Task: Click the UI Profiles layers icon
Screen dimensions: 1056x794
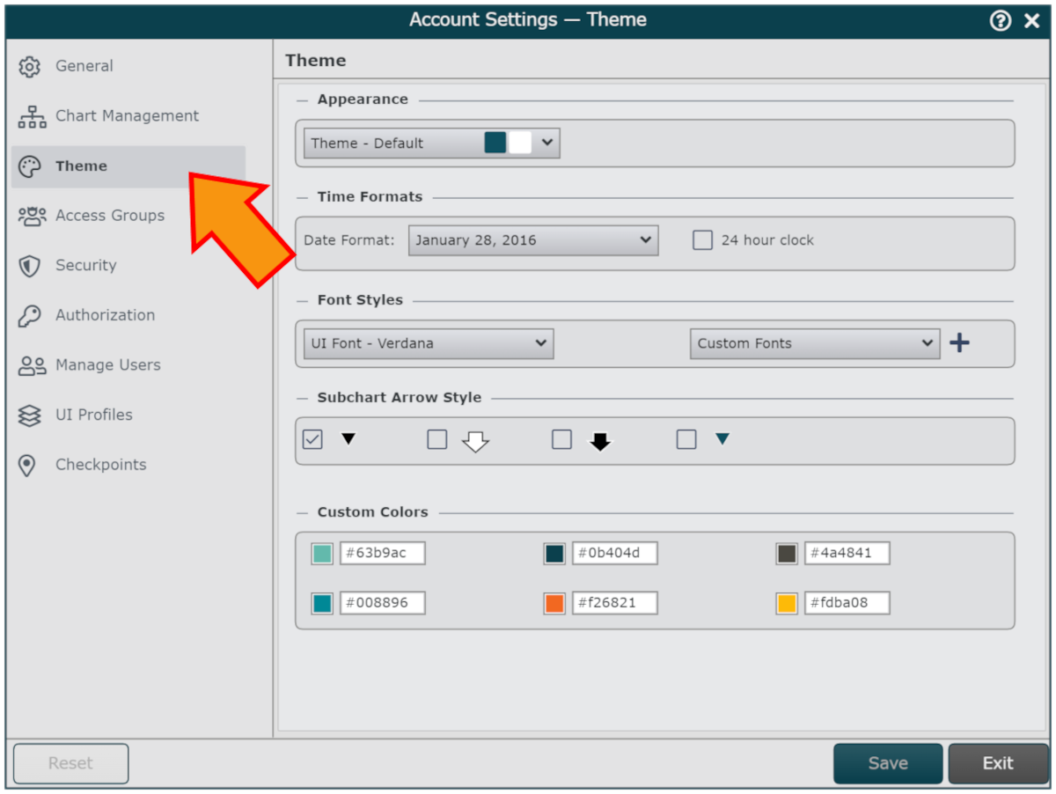Action: pos(30,415)
